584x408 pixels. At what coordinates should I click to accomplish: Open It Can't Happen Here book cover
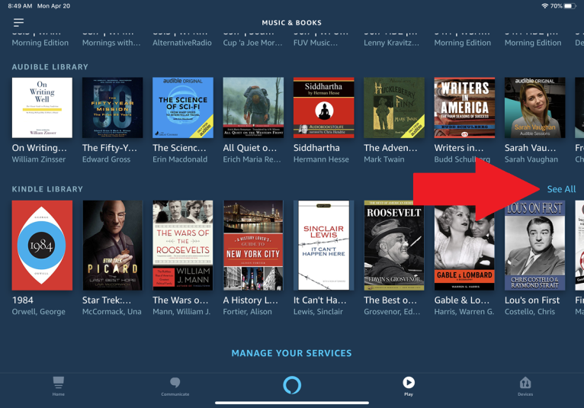click(324, 246)
